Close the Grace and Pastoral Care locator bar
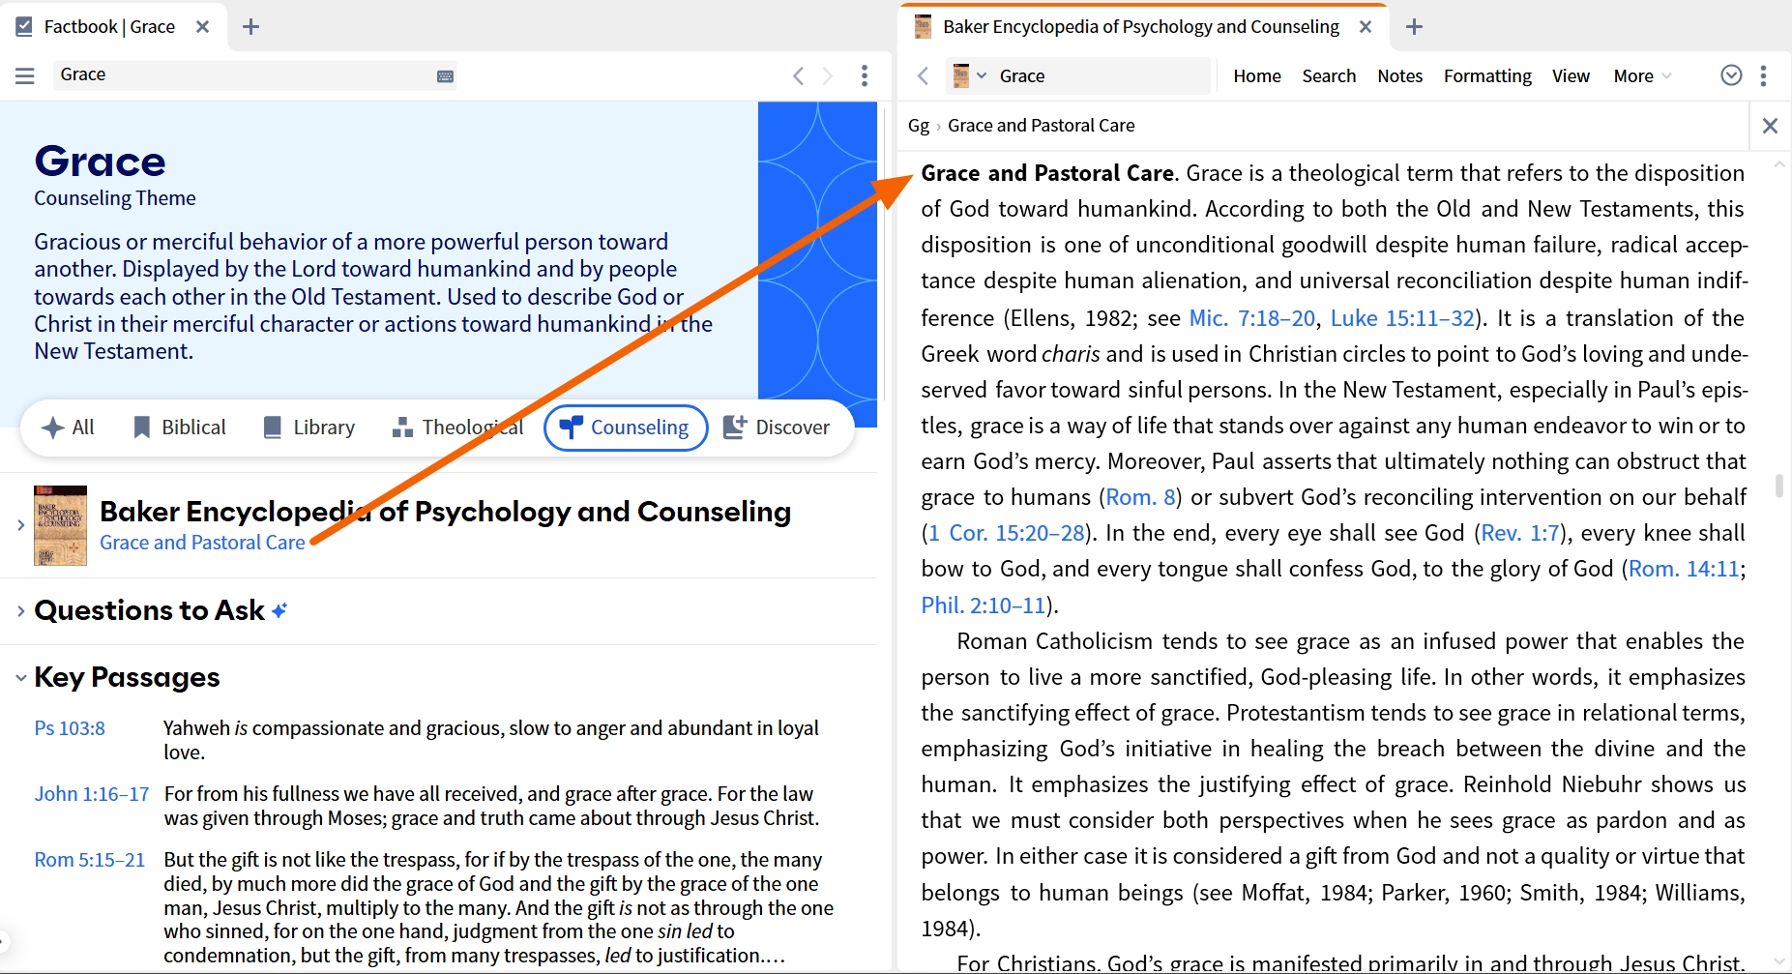This screenshot has height=974, width=1792. pos(1770,126)
